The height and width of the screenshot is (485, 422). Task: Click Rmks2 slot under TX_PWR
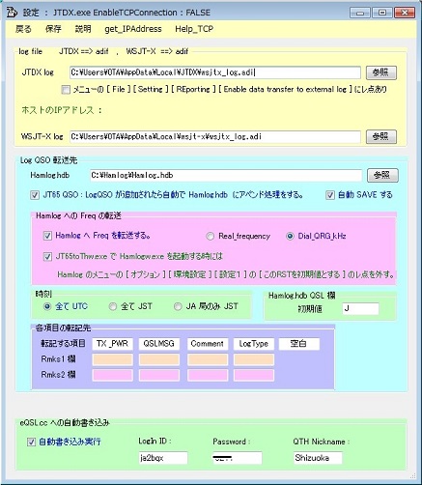click(112, 375)
